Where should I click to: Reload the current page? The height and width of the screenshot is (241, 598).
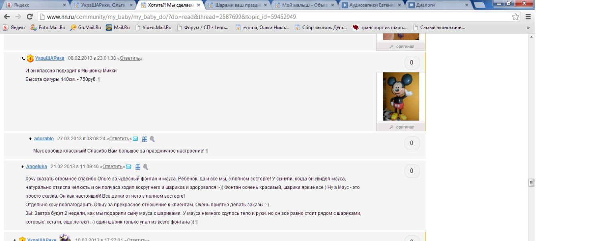(x=30, y=17)
